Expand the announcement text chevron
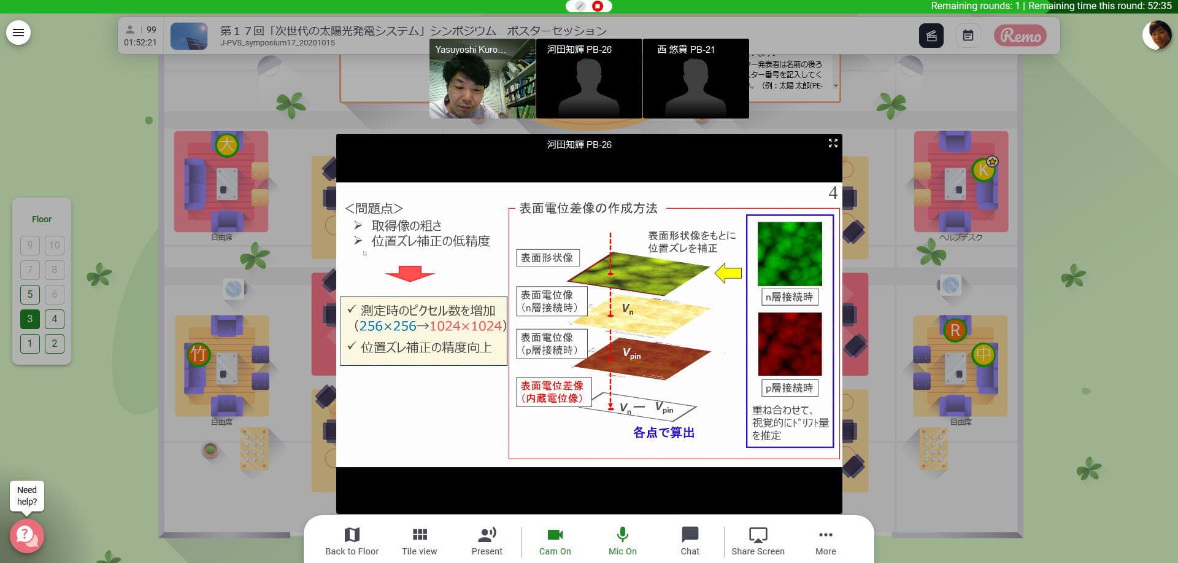Viewport: 1178px width, 563px height. click(835, 85)
